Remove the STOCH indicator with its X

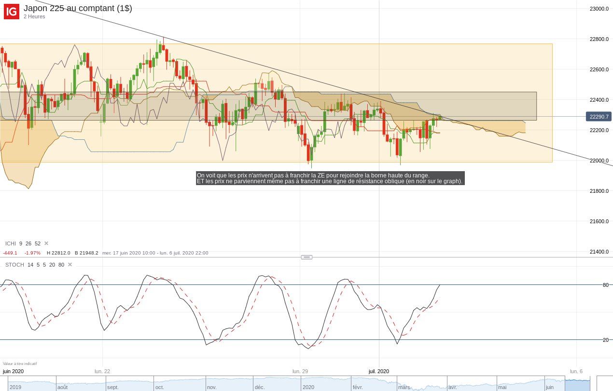click(70, 265)
